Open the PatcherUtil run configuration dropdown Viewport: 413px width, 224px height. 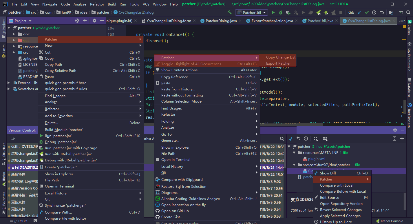pyautogui.click(x=252, y=12)
